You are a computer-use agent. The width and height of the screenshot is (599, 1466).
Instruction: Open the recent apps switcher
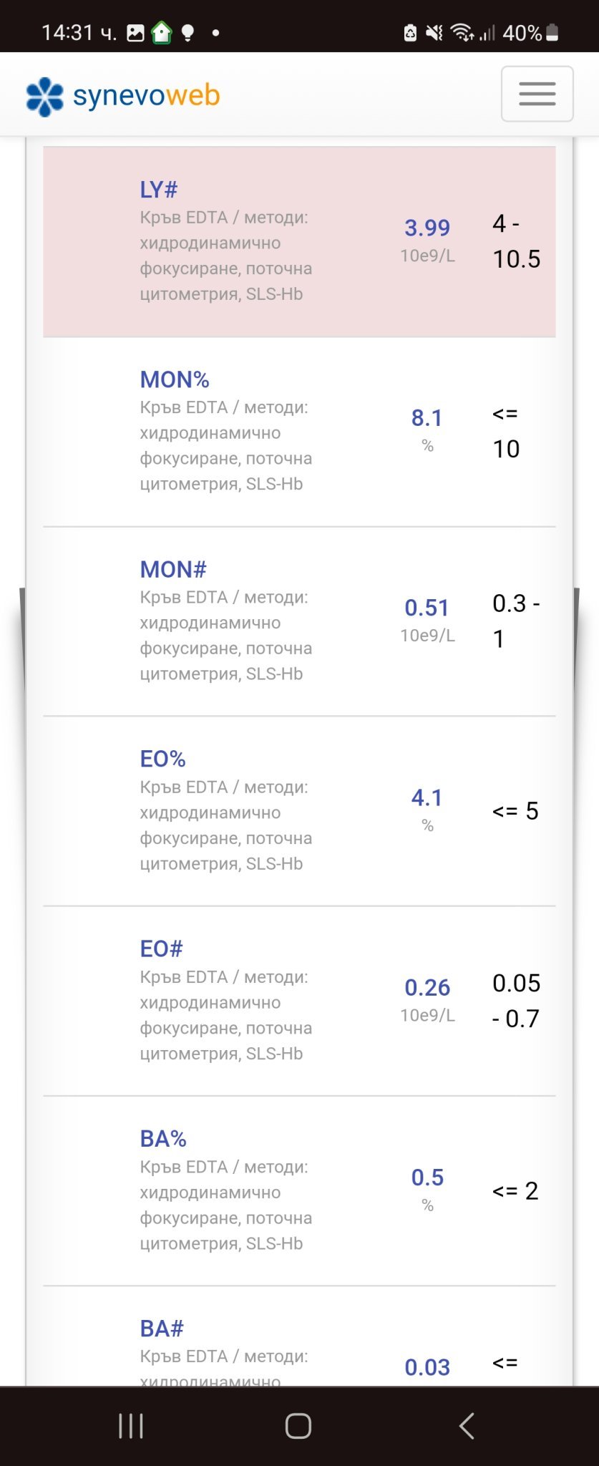(131, 1425)
